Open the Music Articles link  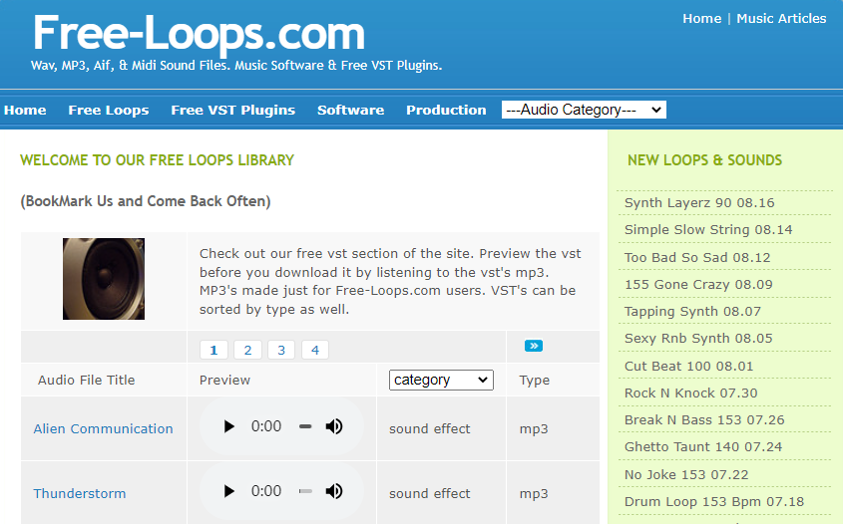click(781, 18)
